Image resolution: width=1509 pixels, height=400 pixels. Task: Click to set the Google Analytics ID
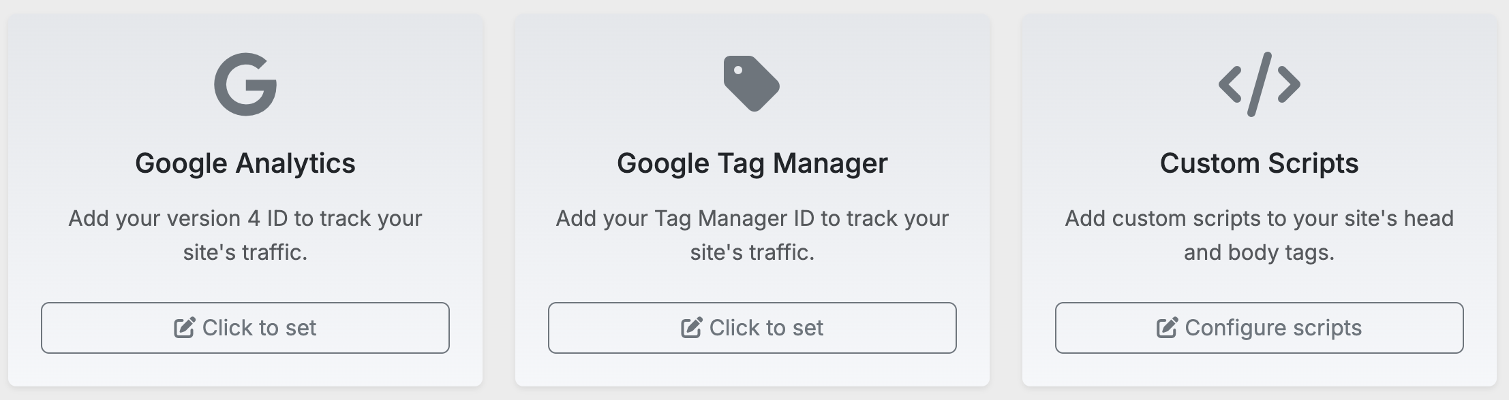tap(245, 328)
